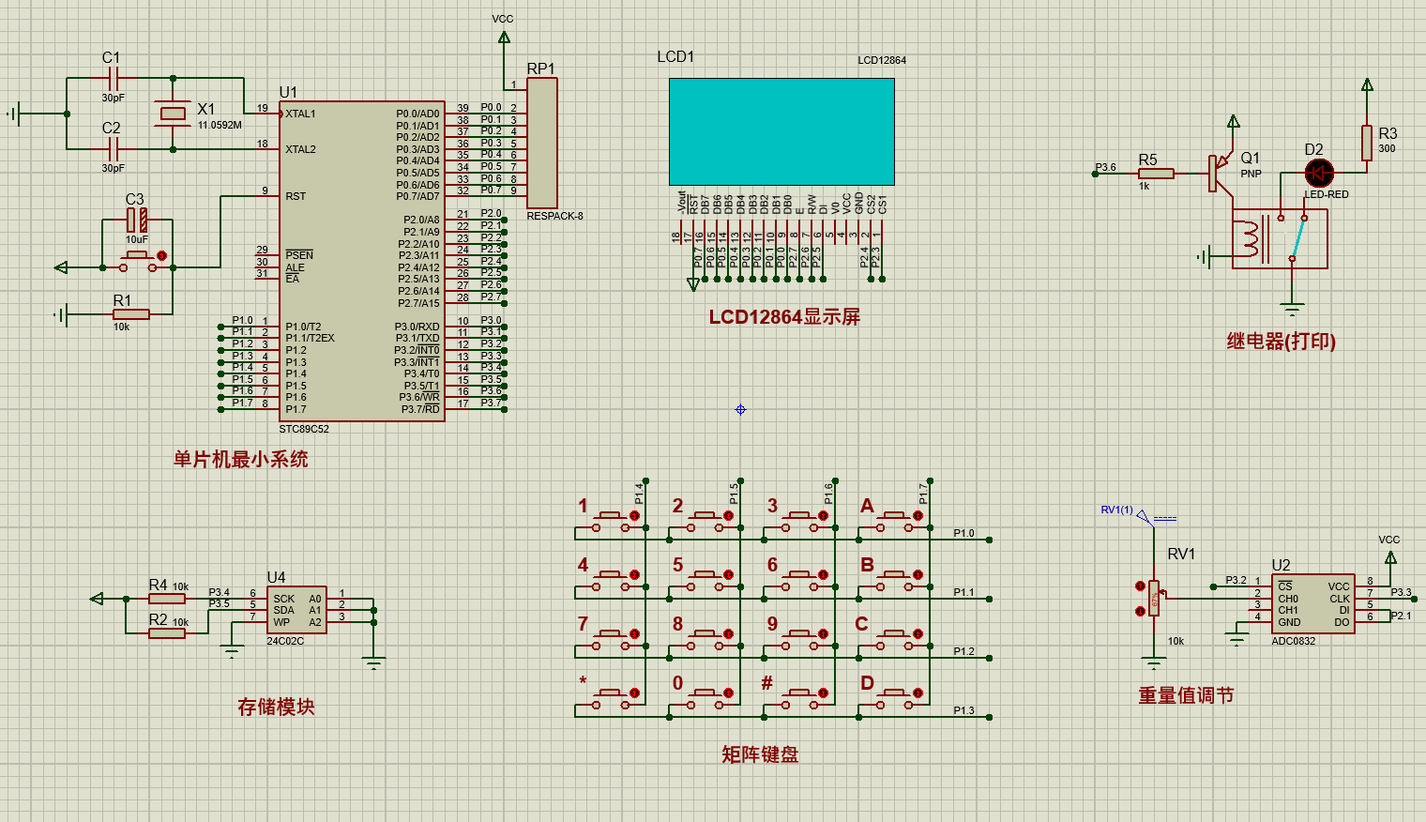
Task: Click the blue origin marker crosshair
Action: (x=740, y=409)
